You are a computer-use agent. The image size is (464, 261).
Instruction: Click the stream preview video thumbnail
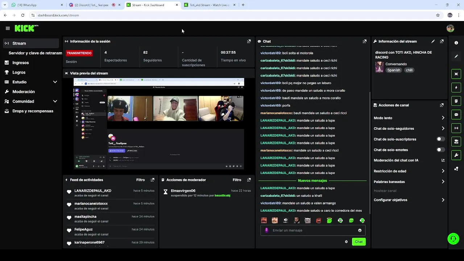click(x=159, y=124)
